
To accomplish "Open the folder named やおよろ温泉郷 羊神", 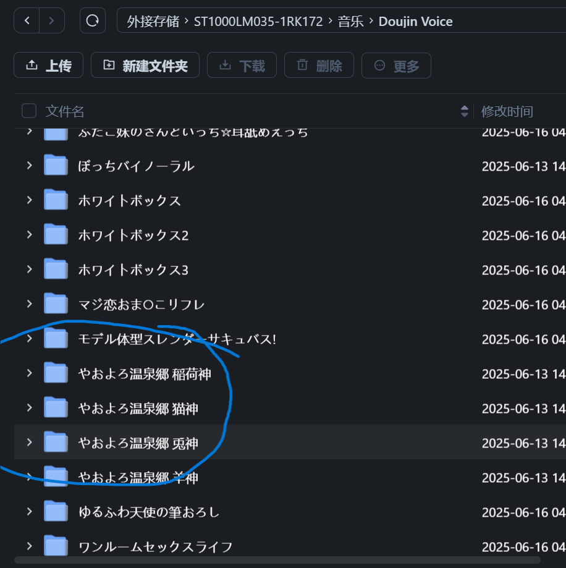I will click(138, 478).
